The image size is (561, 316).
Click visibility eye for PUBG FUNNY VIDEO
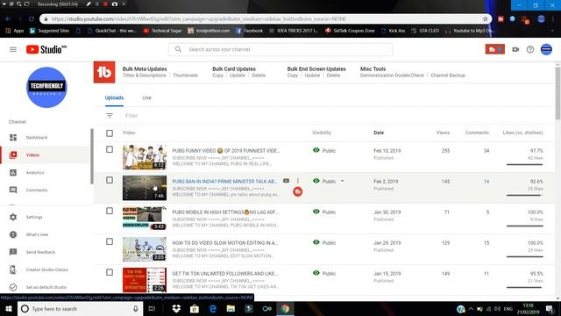click(316, 150)
